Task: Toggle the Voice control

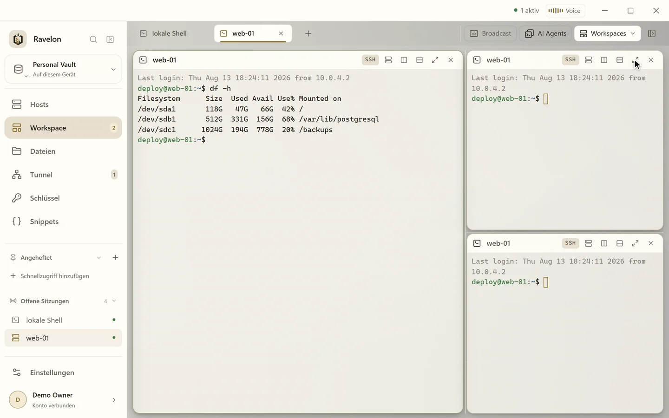Action: click(565, 11)
